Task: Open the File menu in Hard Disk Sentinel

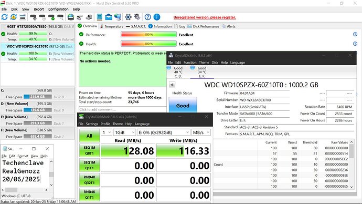Action: (4, 9)
